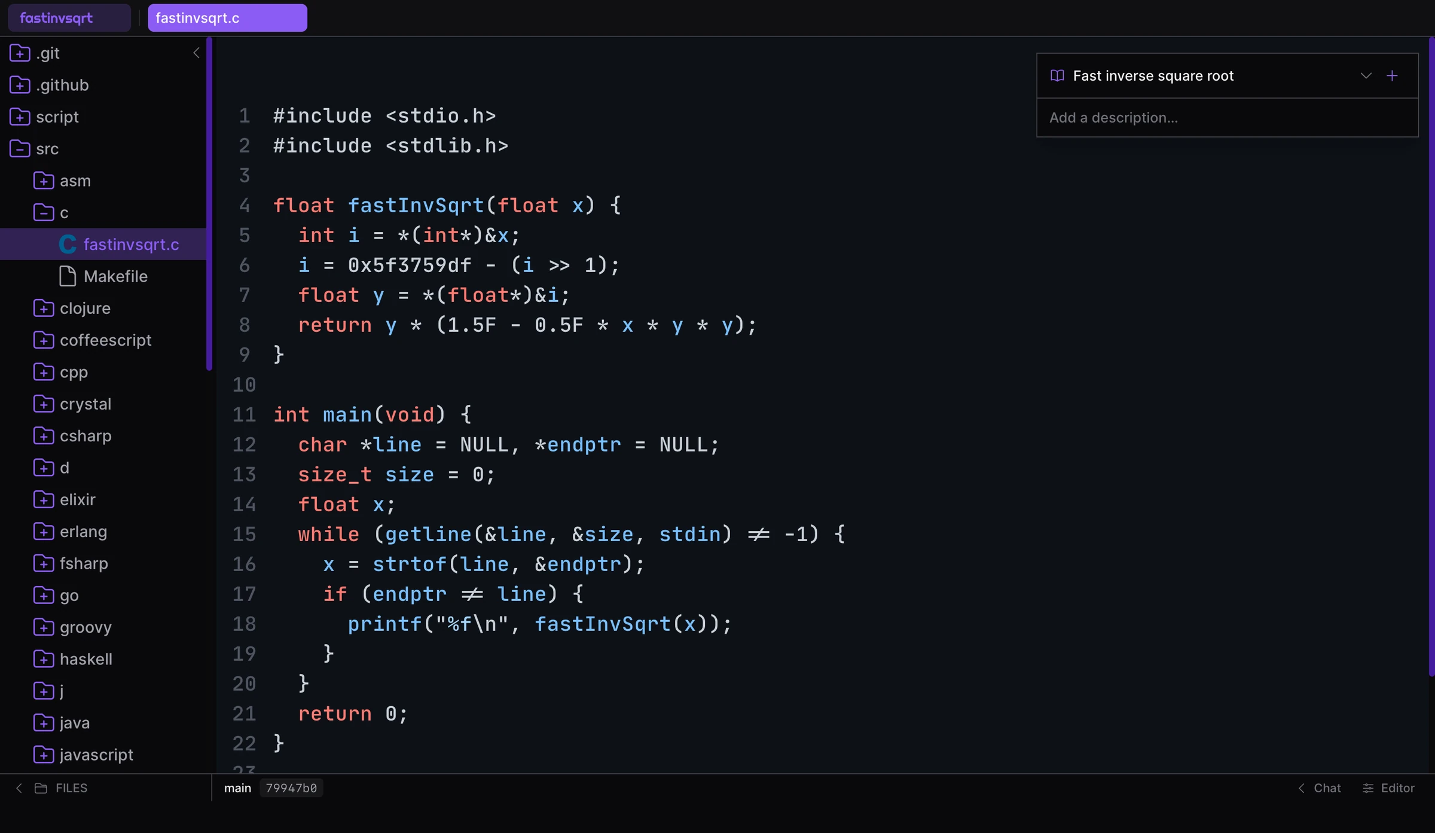1435x833 pixels.
Task: Open the book icon in notes panel
Action: click(x=1057, y=76)
